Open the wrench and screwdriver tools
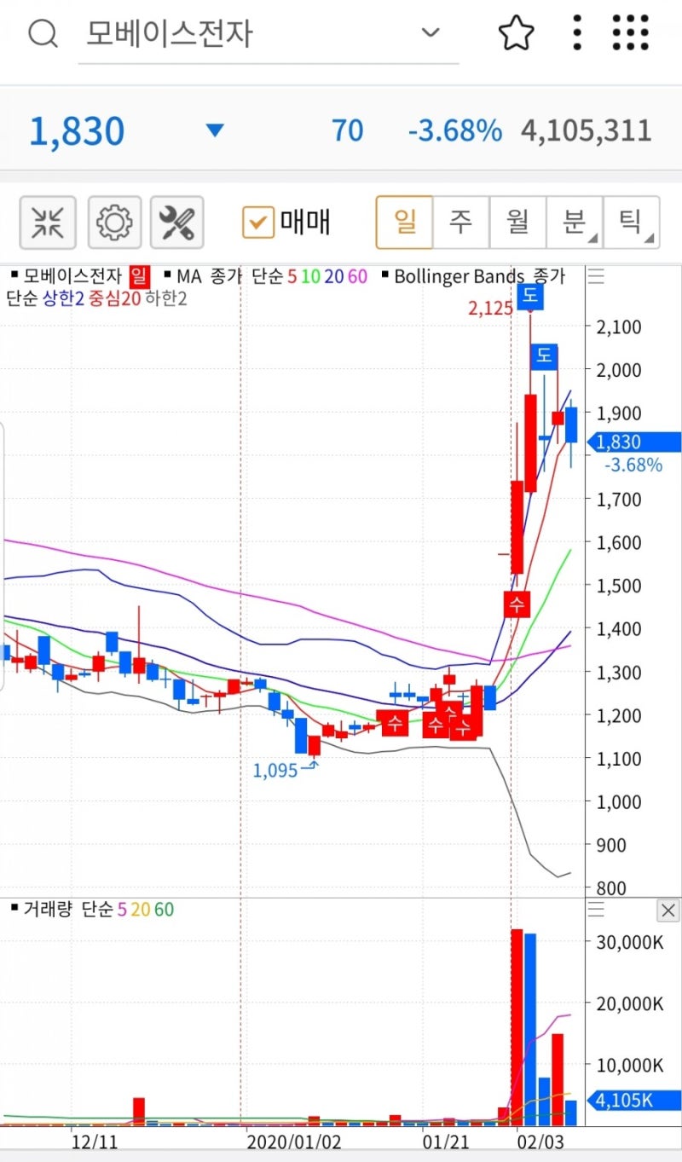Screen dimensions: 682x1162 pyautogui.click(x=178, y=223)
